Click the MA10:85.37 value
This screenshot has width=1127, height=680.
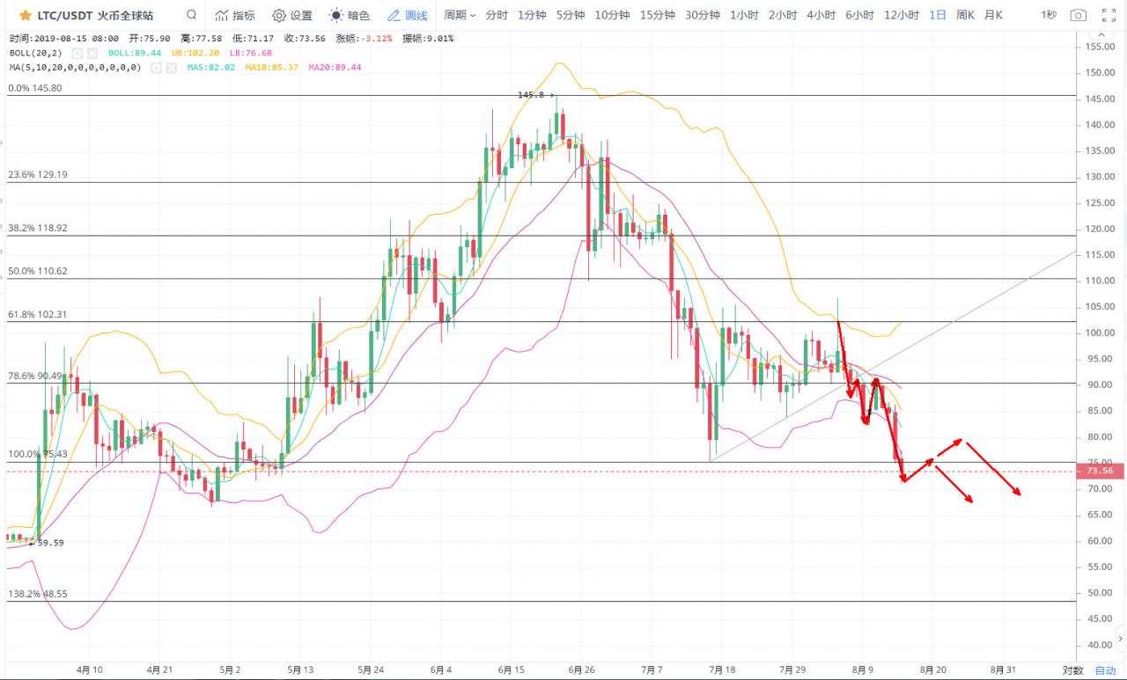pyautogui.click(x=271, y=67)
